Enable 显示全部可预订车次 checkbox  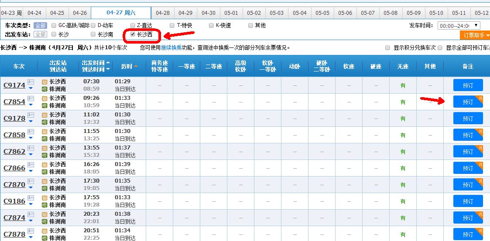[440, 48]
